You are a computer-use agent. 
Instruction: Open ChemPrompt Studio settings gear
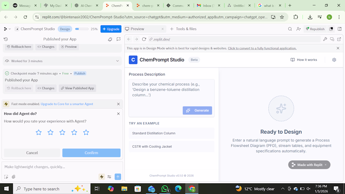[334, 60]
